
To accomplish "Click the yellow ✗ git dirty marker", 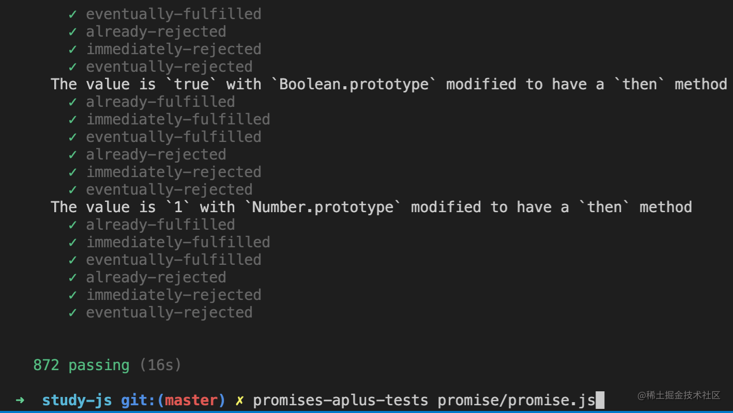I will coord(239,400).
